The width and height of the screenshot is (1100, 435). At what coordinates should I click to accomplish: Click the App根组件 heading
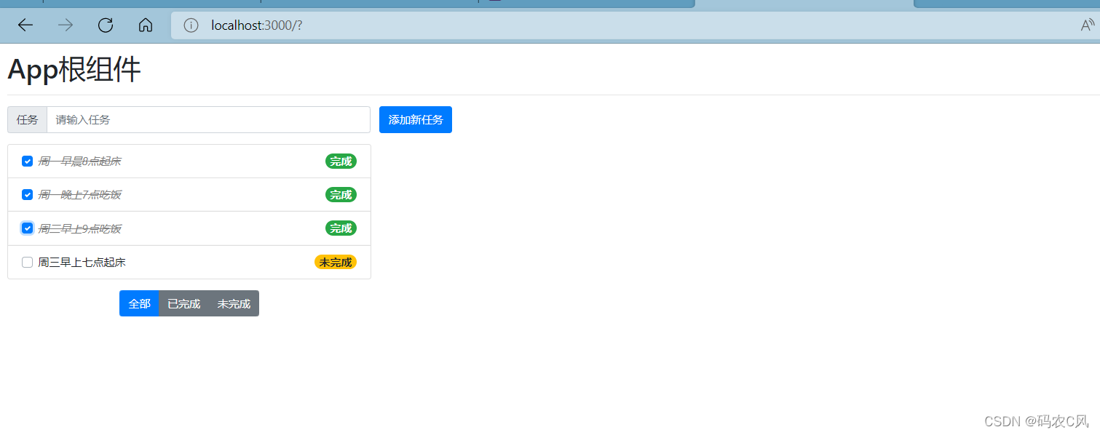[74, 70]
